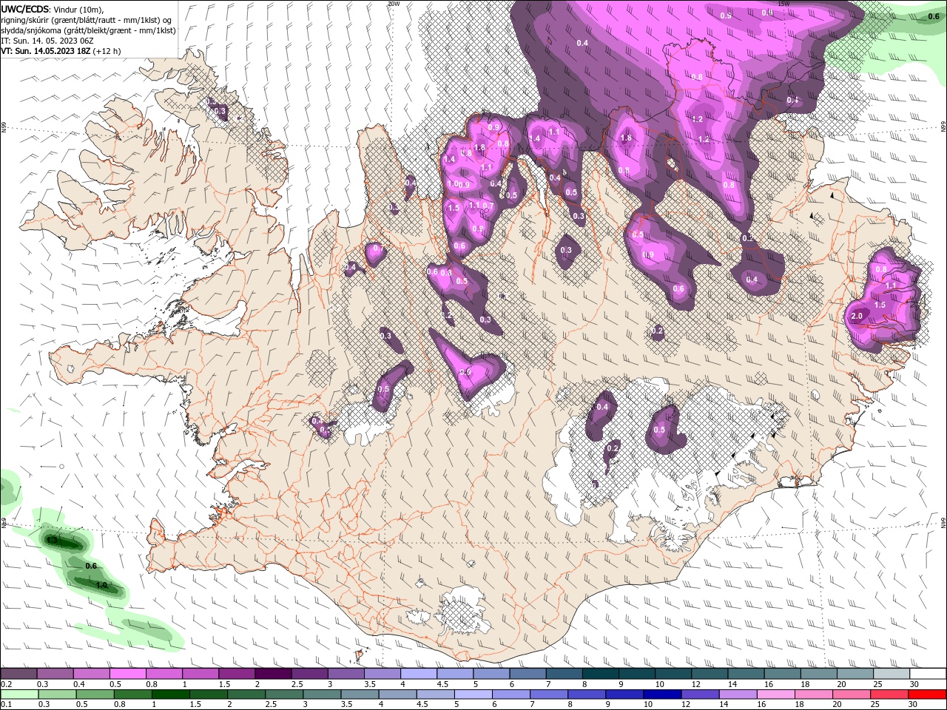
Task: Pick the deep blue rain swatch between 10 and 12
Action: point(662,694)
